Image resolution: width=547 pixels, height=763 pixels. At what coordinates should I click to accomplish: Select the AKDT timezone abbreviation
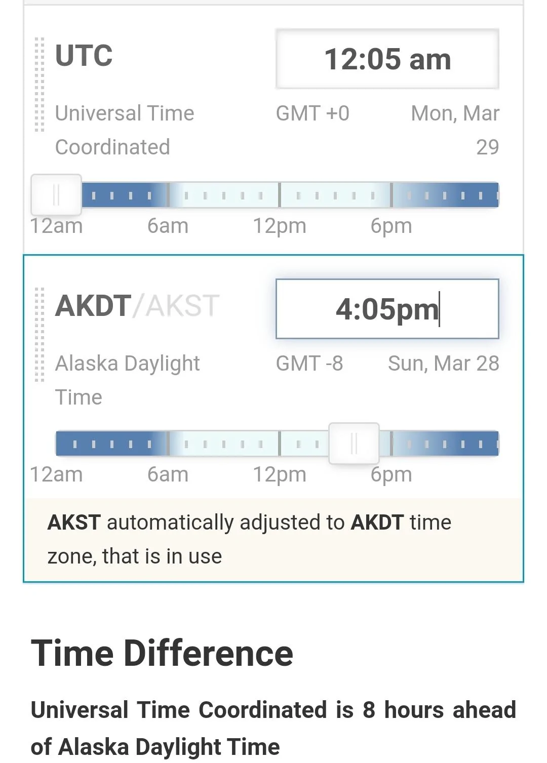click(x=93, y=305)
